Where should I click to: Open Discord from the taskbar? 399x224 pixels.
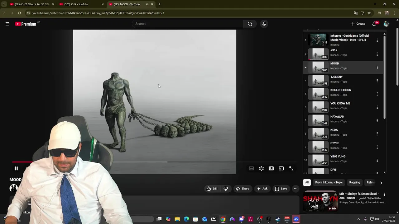click(x=241, y=219)
